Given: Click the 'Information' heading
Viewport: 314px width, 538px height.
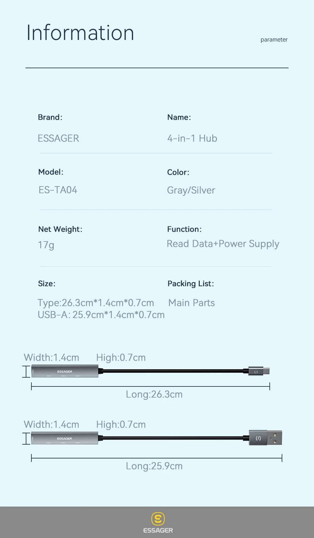Looking at the screenshot, I should (80, 33).
